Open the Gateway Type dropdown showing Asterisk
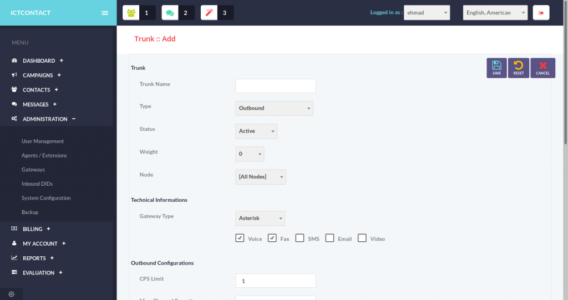 pyautogui.click(x=260, y=218)
